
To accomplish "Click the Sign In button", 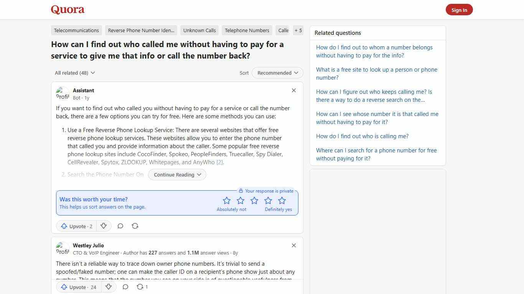I will [459, 10].
